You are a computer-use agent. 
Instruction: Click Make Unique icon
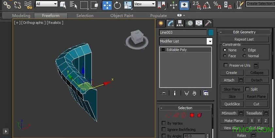pyautogui.click(x=186, y=93)
